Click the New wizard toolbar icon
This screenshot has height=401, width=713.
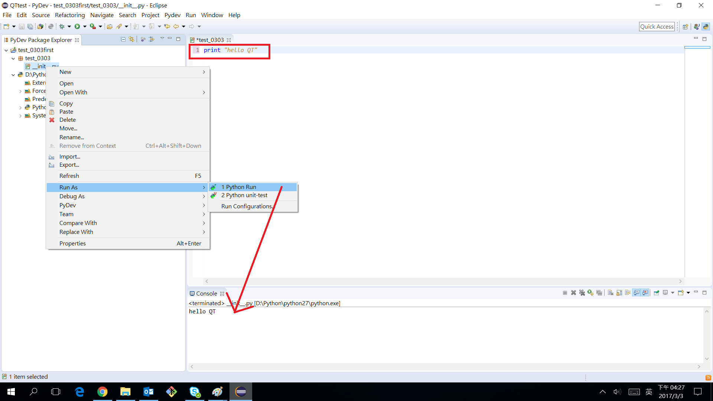(x=6, y=26)
